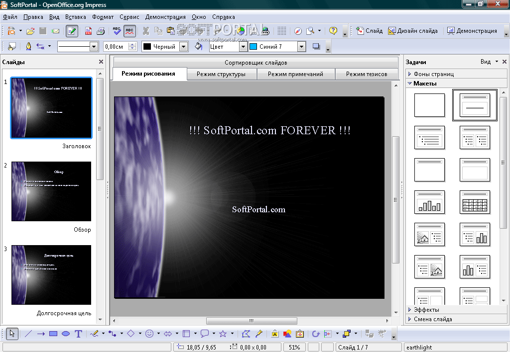Open the Сервис menu
This screenshot has width=510, height=352.
(x=129, y=17)
